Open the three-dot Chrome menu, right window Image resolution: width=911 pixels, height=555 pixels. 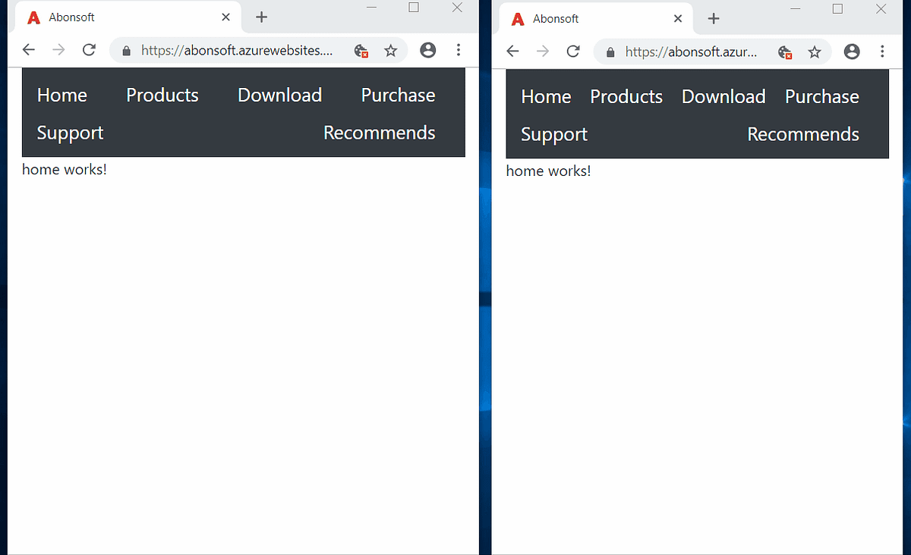[882, 52]
